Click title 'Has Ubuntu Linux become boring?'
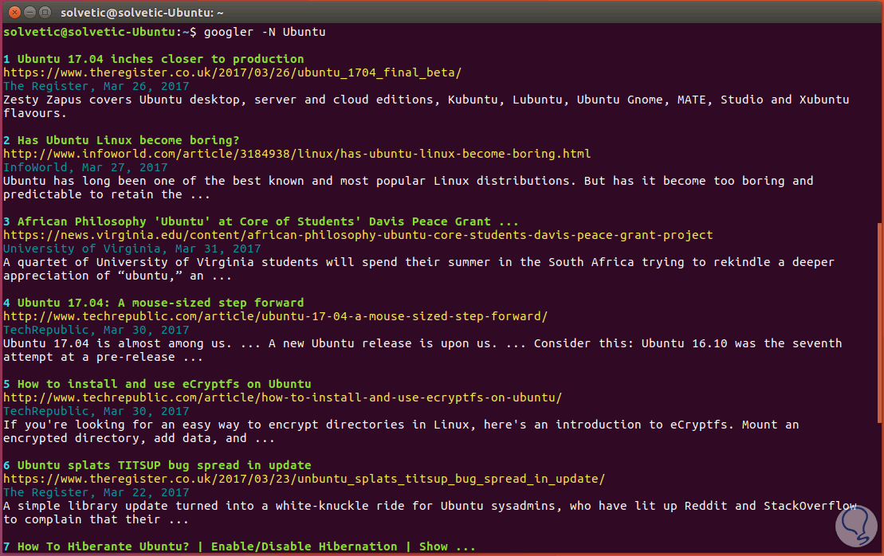The height and width of the screenshot is (556, 884). tap(128, 140)
